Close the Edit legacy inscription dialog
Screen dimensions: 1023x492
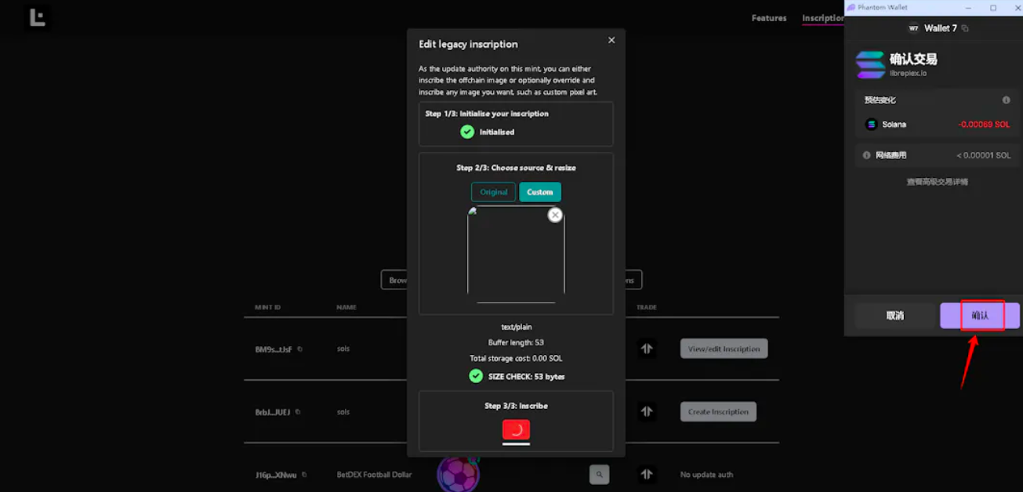pos(611,41)
